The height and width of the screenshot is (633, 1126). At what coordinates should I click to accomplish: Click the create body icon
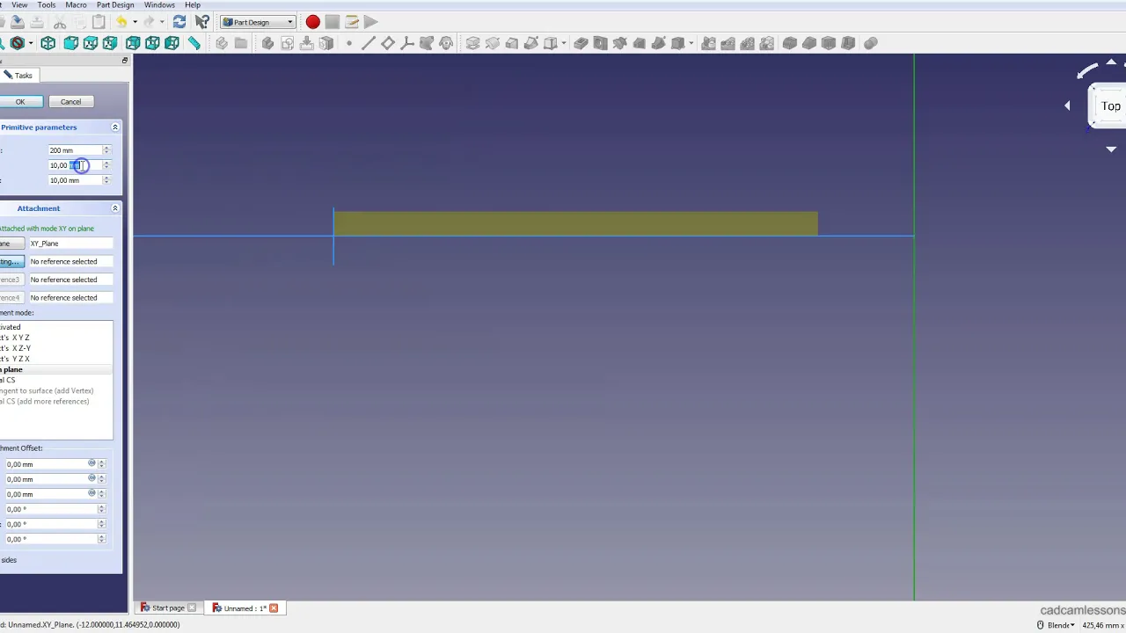[x=267, y=43]
